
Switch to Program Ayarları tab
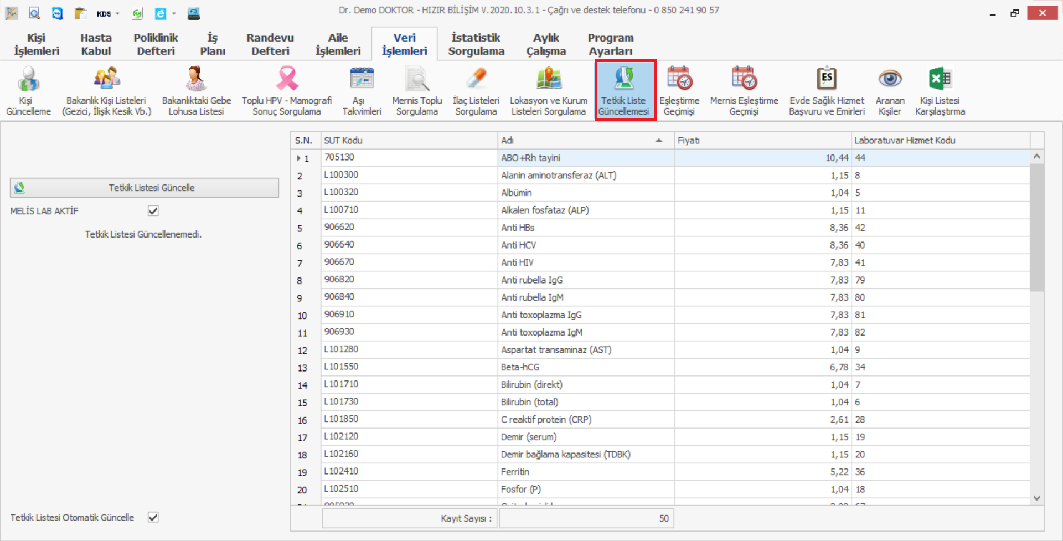point(611,44)
